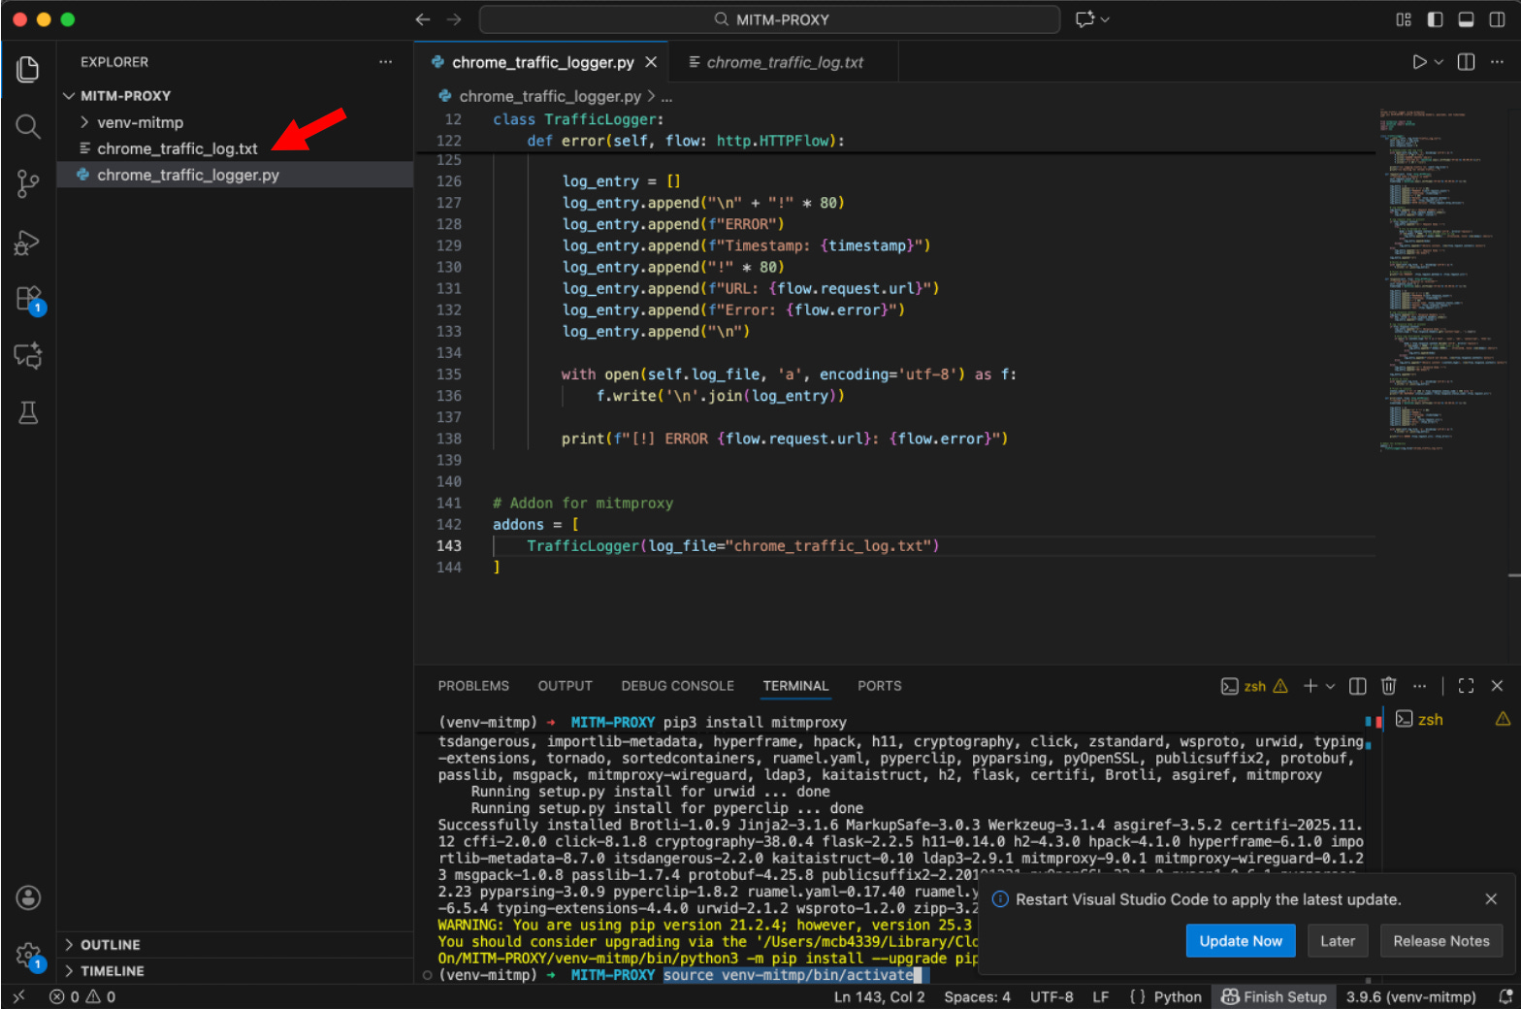Change the UTF-8 file encoding
The image size is (1521, 1009).
pos(1052,996)
